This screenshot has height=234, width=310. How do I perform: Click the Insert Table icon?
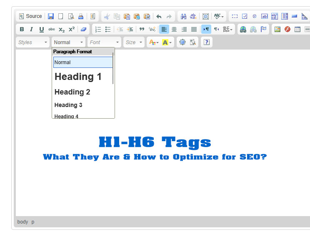click(297, 29)
